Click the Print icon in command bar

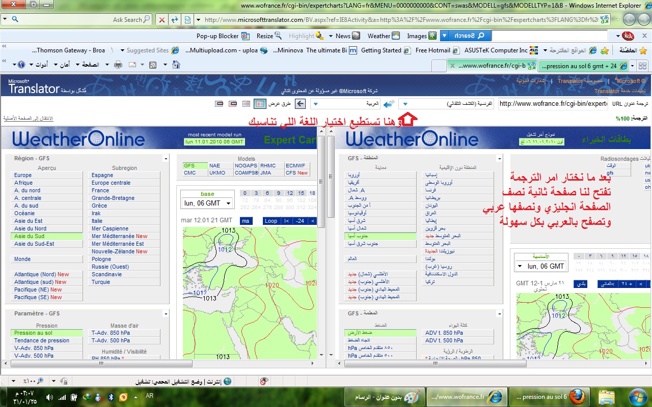(x=118, y=65)
